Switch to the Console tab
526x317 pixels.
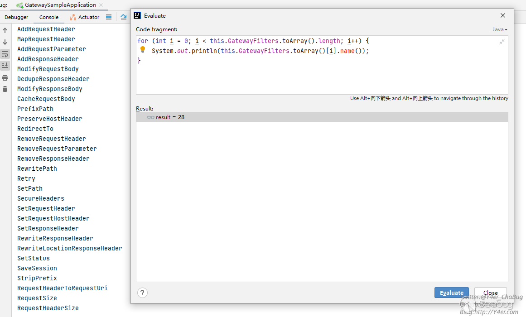click(x=49, y=17)
